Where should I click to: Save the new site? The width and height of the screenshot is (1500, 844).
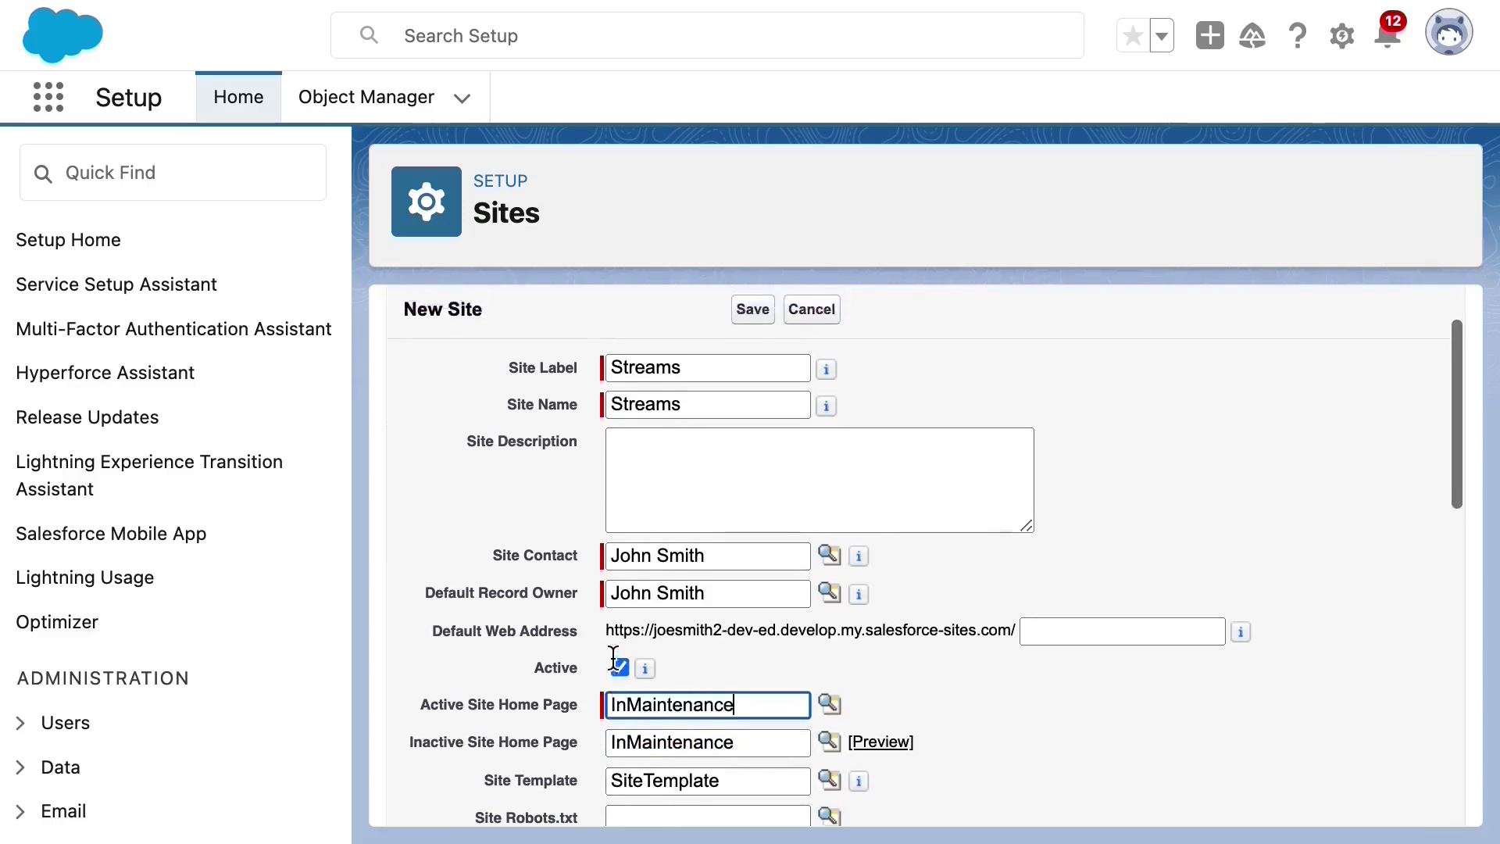752,309
